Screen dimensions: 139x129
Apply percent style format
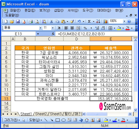point(85,28)
